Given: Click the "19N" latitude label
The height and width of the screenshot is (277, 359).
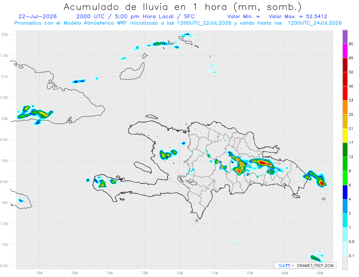Looking at the screenshot, I should (5, 160).
